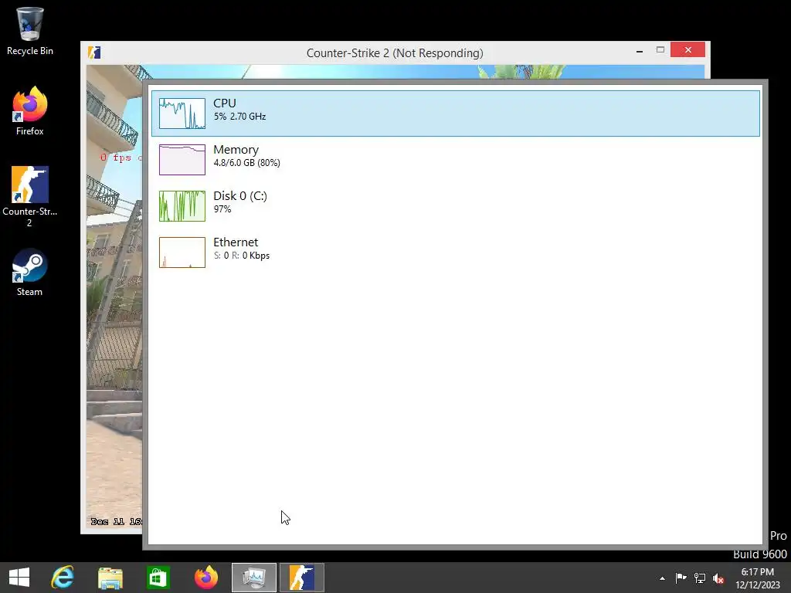This screenshot has height=593, width=791.
Task: Switch to Task Manager taskbar button
Action: coord(253,578)
